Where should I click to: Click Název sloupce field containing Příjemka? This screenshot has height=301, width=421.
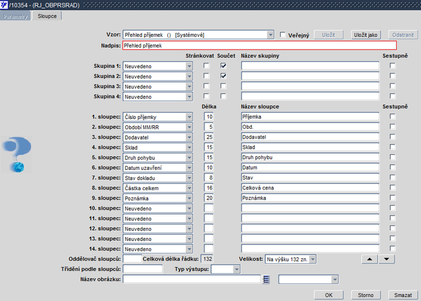(310, 116)
